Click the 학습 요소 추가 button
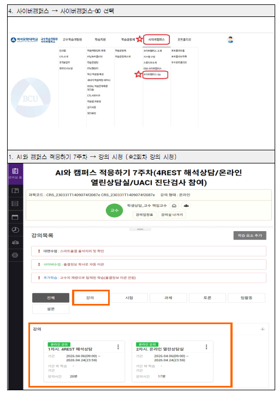This screenshot has height=393, width=279. click(x=250, y=236)
